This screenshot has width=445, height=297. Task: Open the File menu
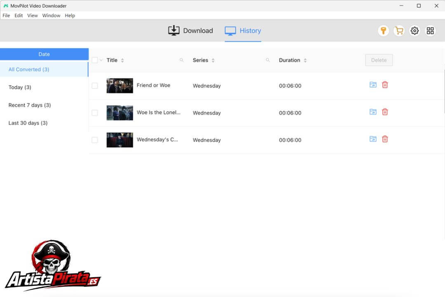tap(6, 15)
